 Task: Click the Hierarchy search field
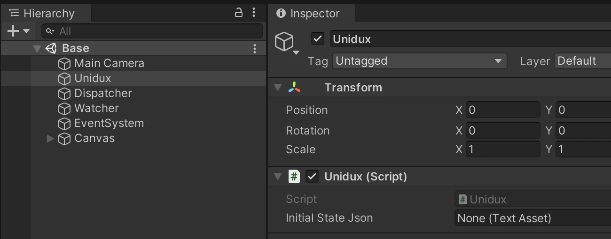[x=155, y=31]
